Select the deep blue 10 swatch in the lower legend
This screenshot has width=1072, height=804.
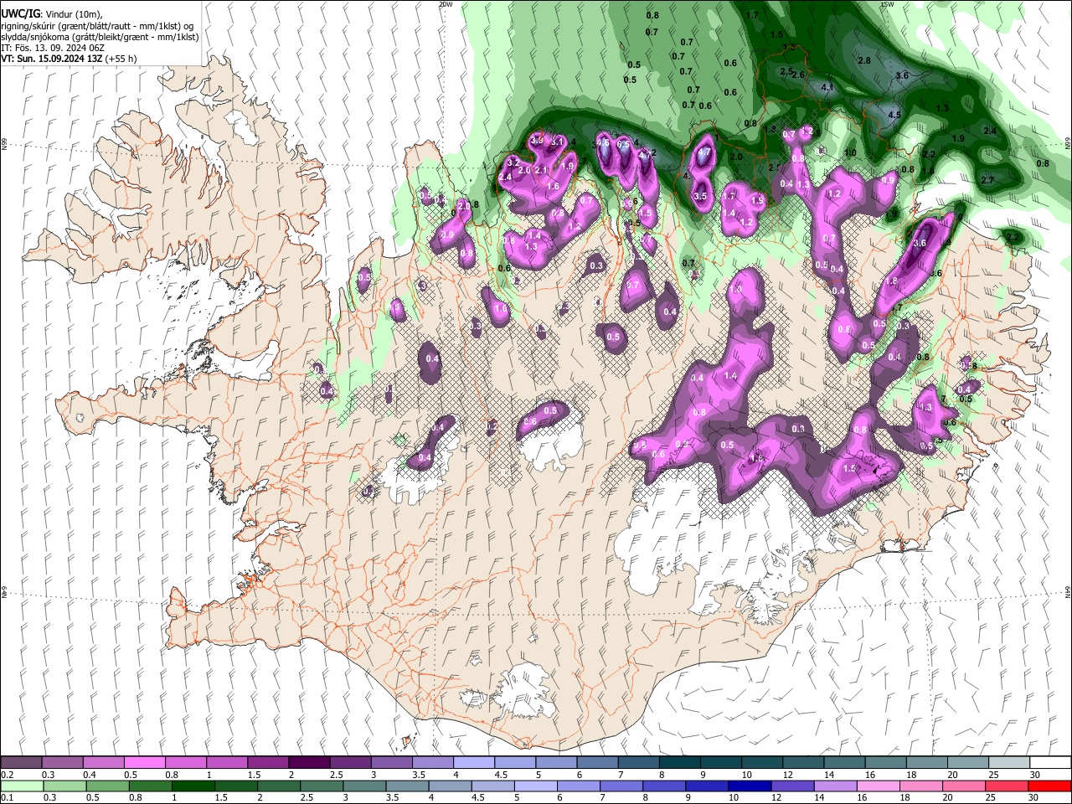[748, 786]
